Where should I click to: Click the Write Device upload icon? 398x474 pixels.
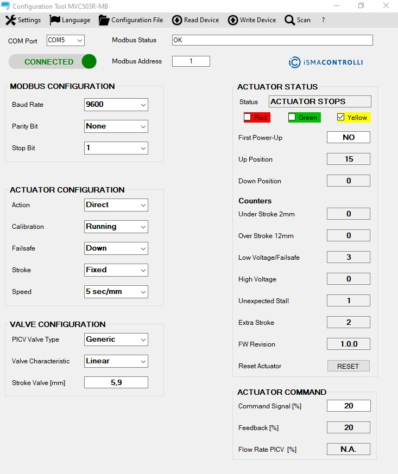coord(232,20)
